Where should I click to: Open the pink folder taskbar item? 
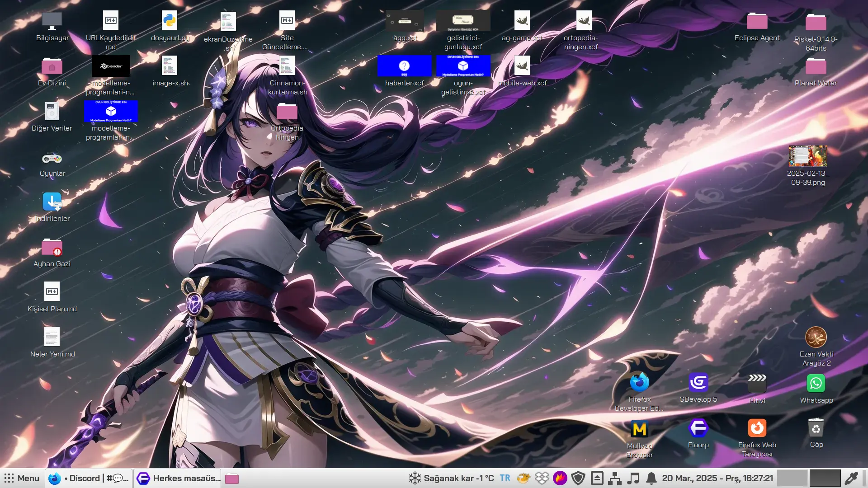coord(232,479)
